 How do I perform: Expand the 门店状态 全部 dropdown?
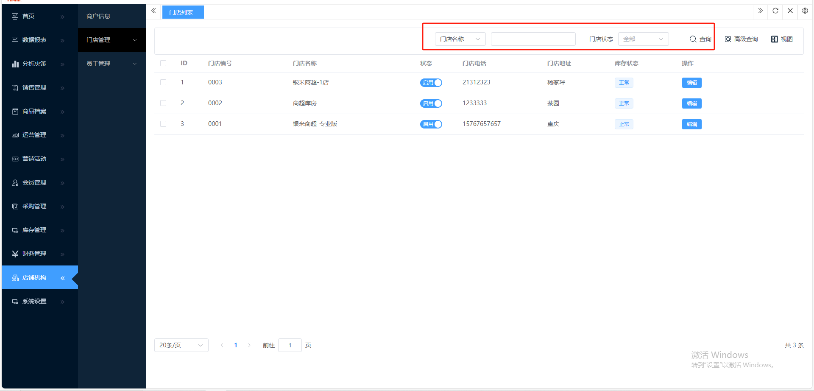tap(643, 39)
